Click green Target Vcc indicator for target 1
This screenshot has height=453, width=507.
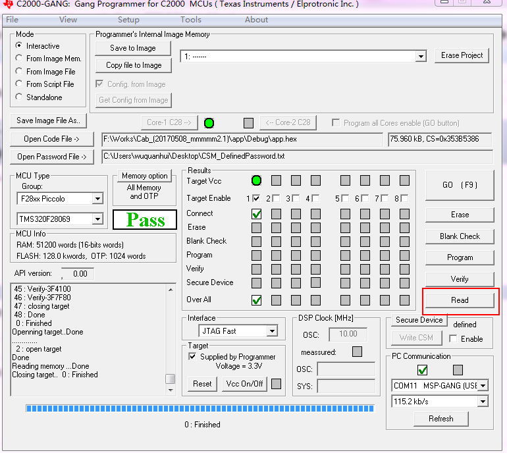pos(256,180)
